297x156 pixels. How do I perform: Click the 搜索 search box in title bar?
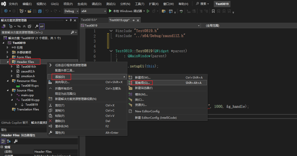(x=202, y=4)
